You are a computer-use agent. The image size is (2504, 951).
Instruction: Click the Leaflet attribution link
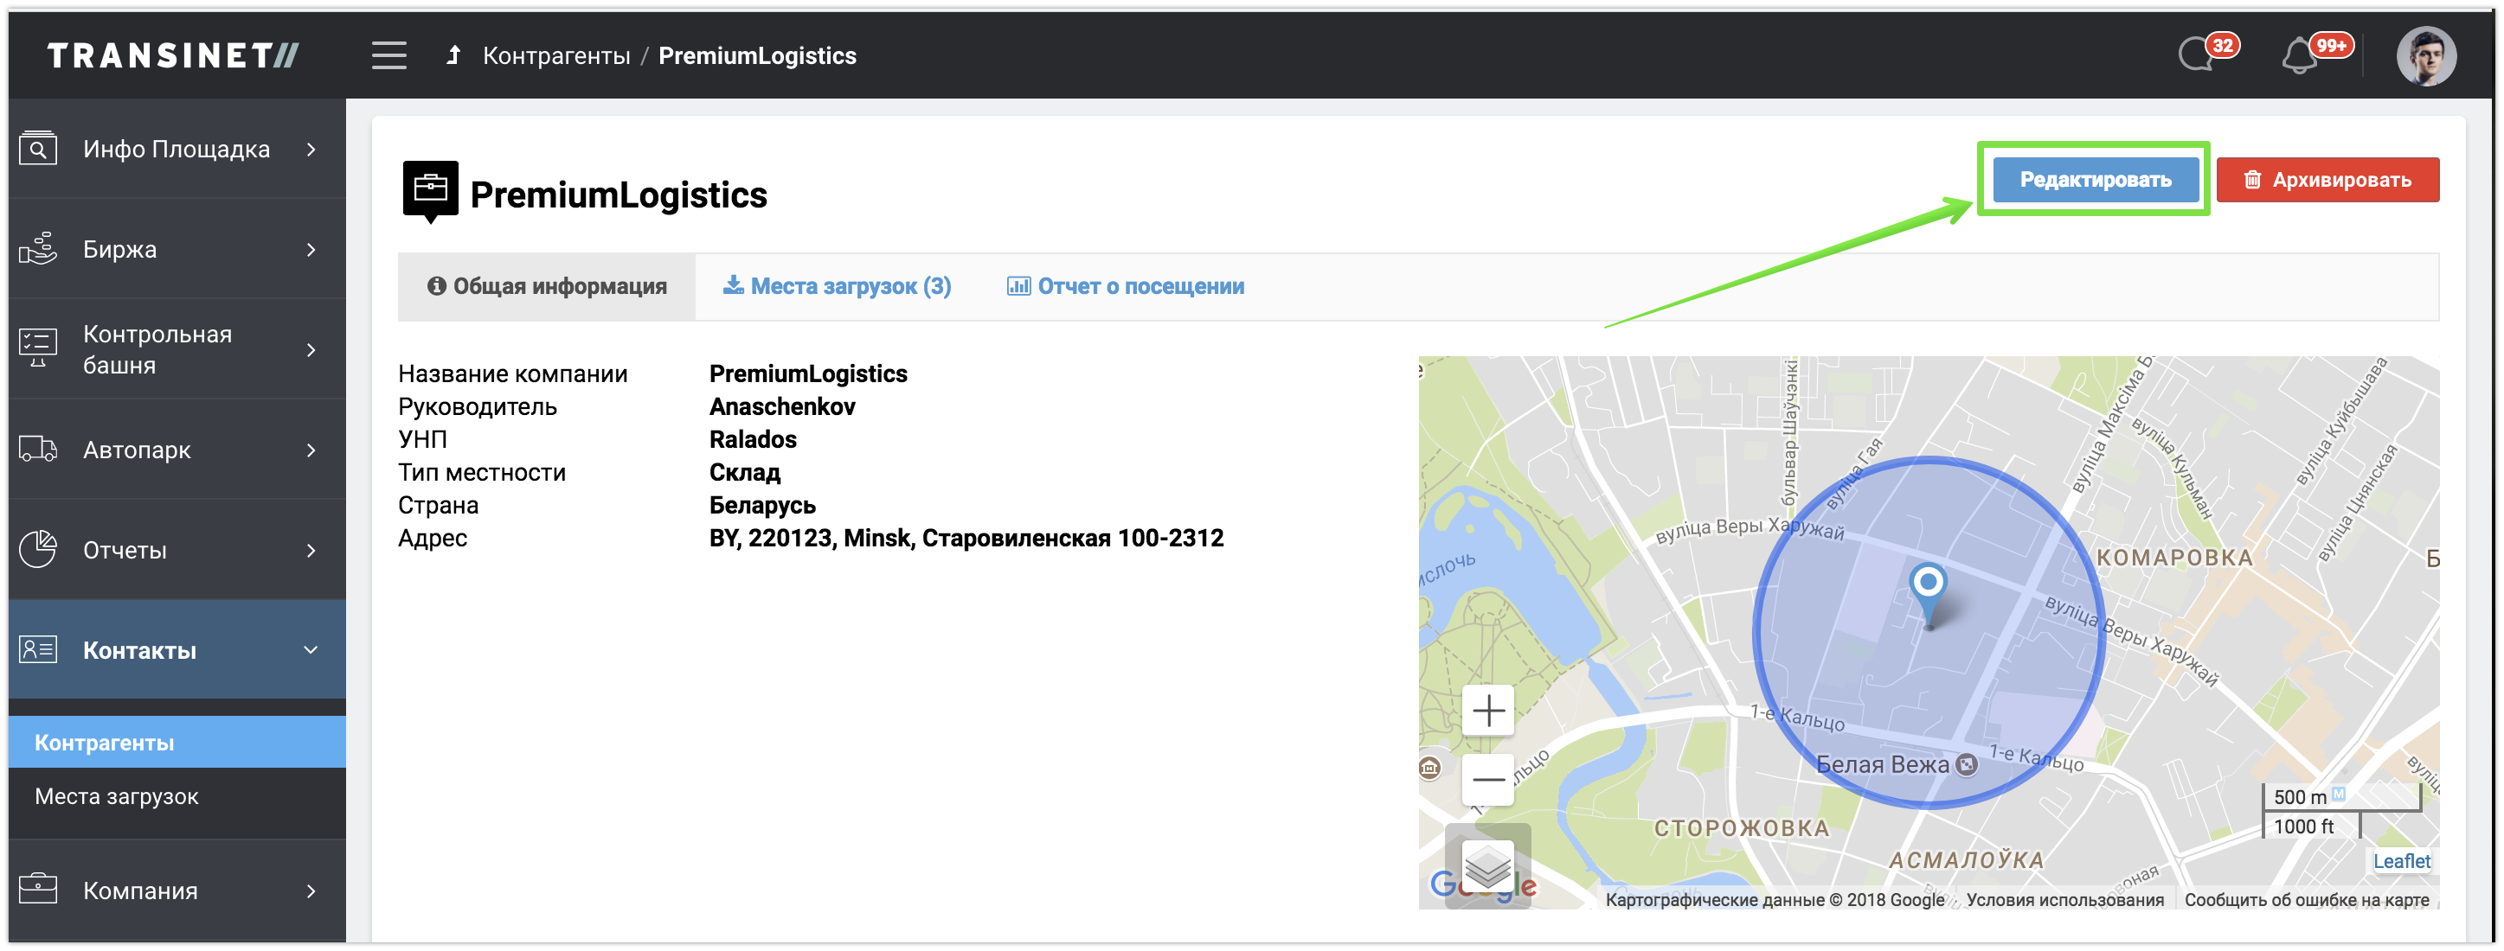pos(2401,861)
